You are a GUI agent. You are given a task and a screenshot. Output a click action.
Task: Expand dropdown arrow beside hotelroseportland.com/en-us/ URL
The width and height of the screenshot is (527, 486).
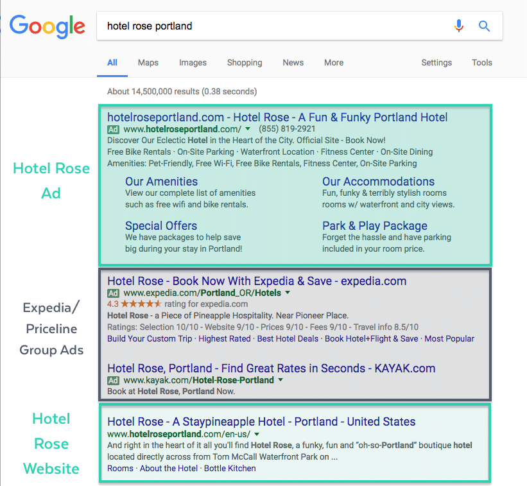pos(257,434)
